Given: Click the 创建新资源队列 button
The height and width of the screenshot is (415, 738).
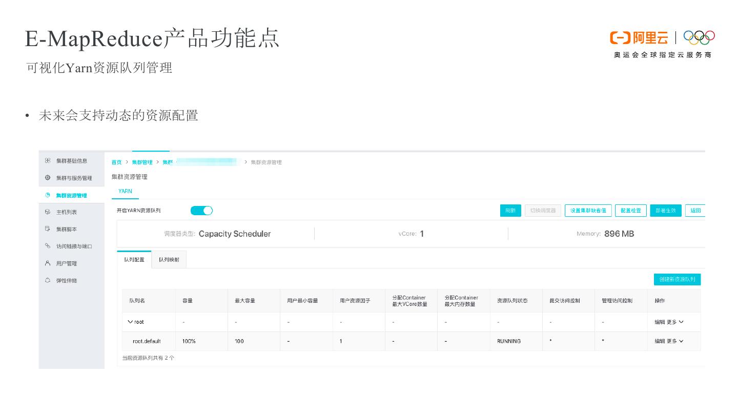Looking at the screenshot, I should pos(677,279).
